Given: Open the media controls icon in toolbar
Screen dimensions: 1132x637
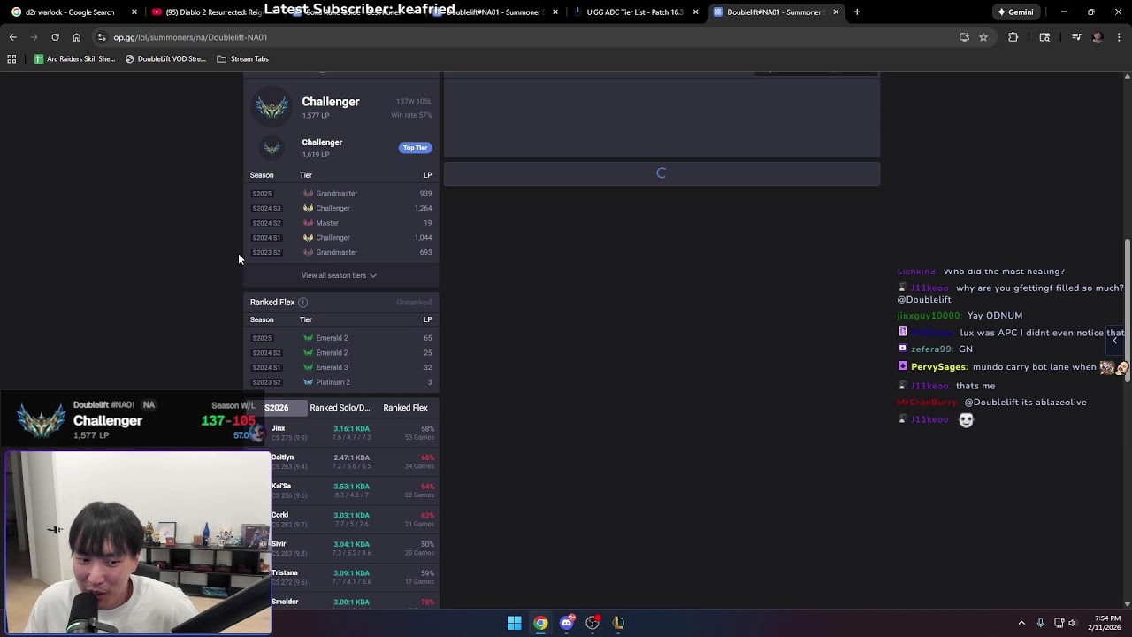Looking at the screenshot, I should 1076,37.
